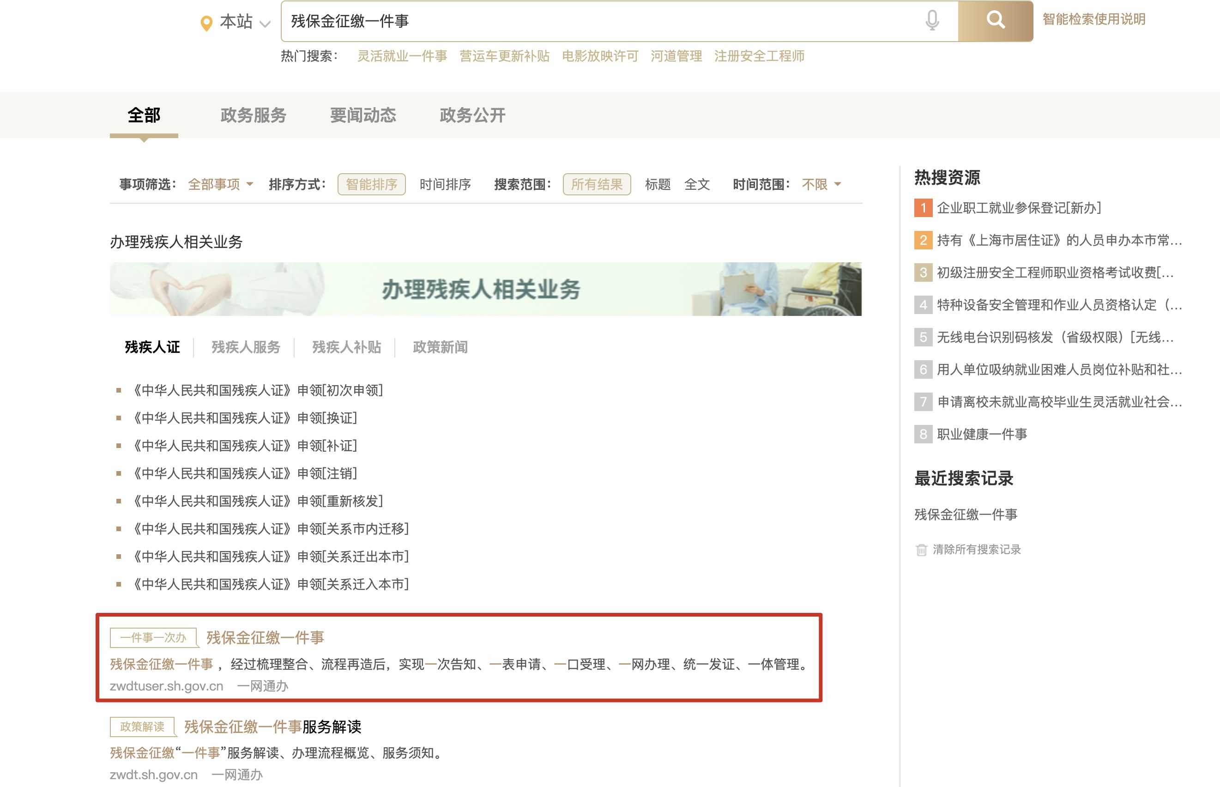Click the 政策解读 tag badge
Screen dimensions: 1220x787
point(142,726)
